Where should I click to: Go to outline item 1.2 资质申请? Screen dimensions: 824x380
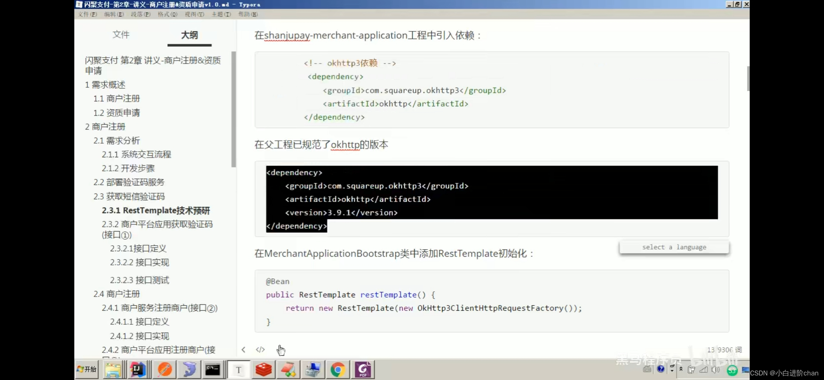[x=117, y=113]
